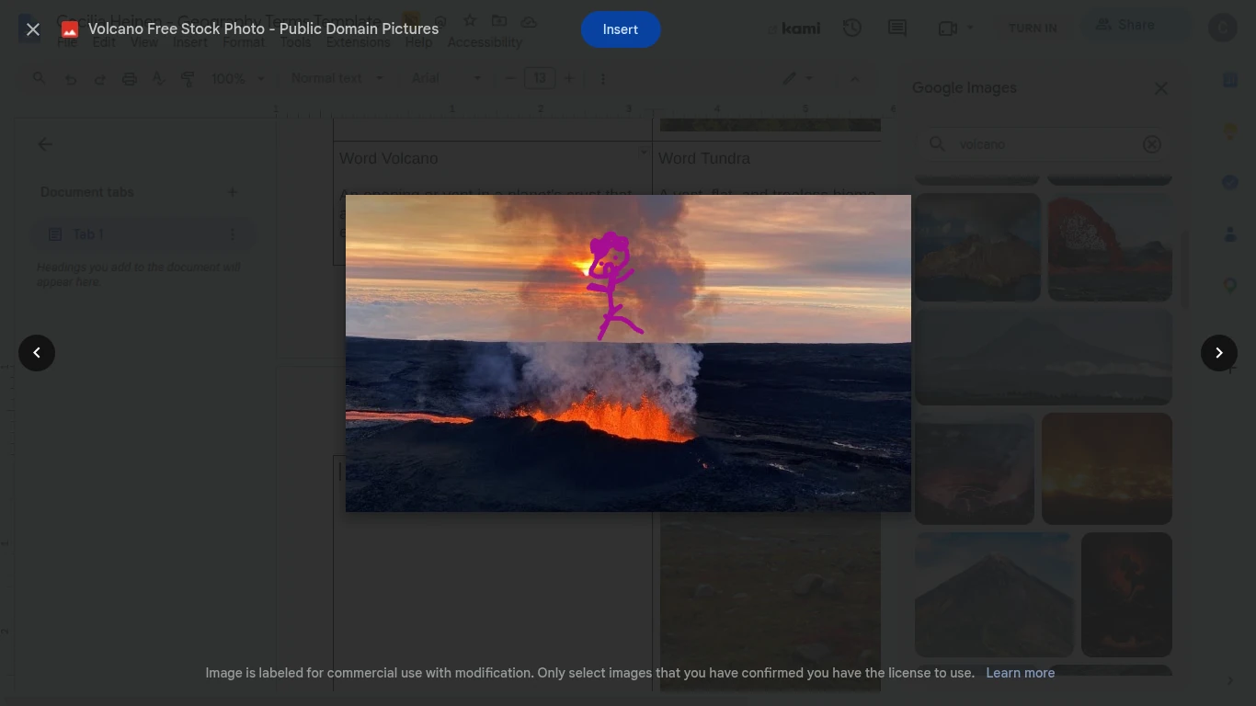
Task: Close the image preview overlay
Action: pos(33,29)
